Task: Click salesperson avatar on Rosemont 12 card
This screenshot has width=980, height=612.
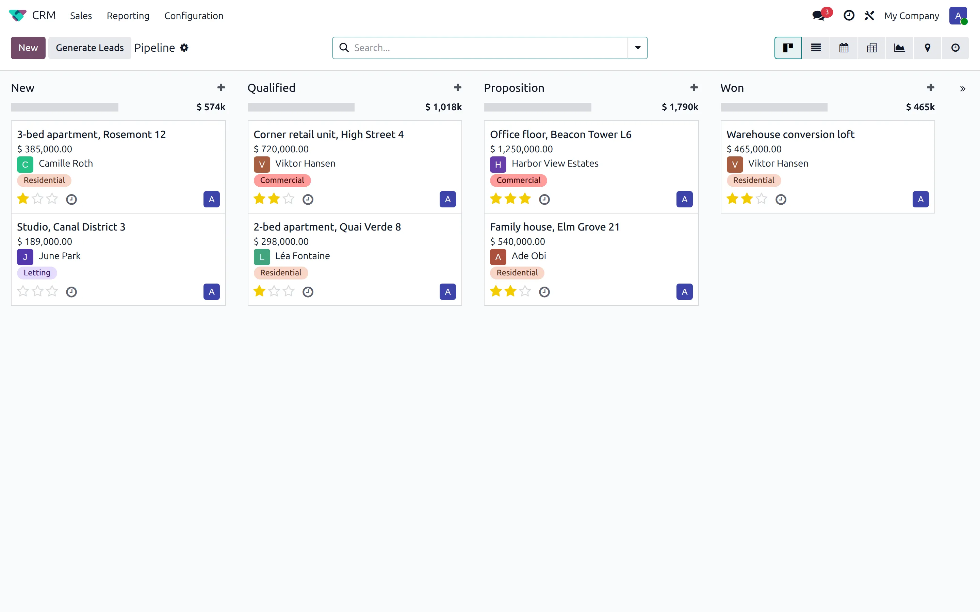Action: (211, 199)
